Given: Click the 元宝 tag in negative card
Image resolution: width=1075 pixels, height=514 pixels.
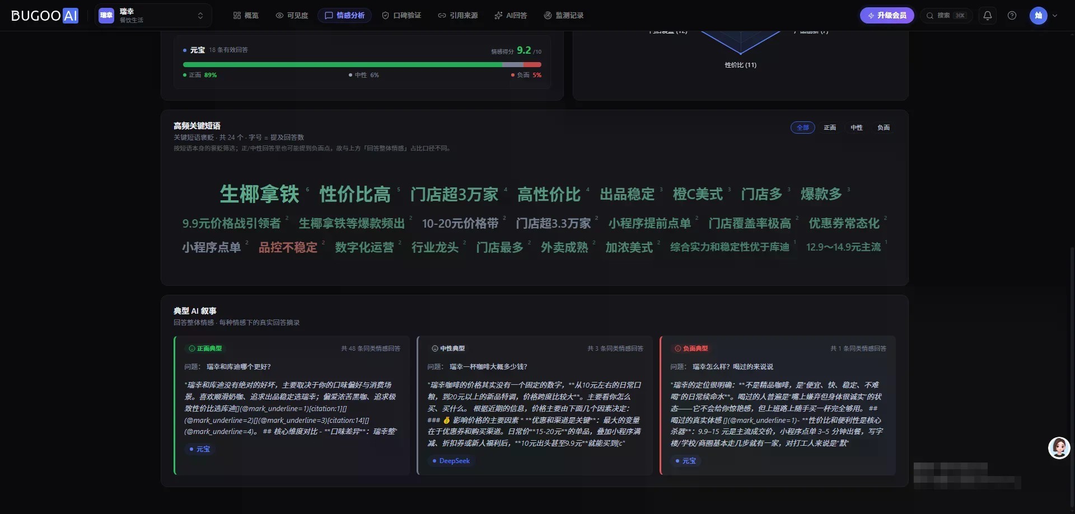Looking at the screenshot, I should click(686, 461).
